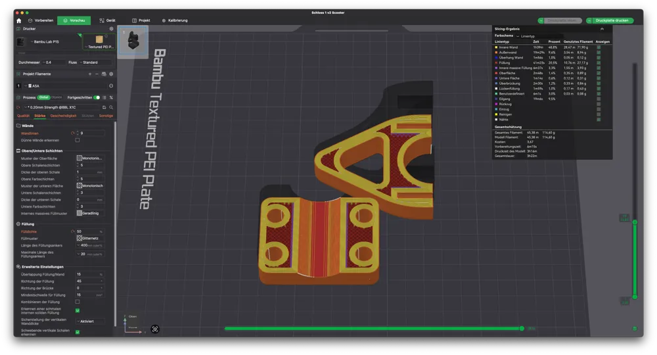Search process settings with the magnifier icon
Image resolution: width=657 pixels, height=355 pixels.
pyautogui.click(x=111, y=107)
